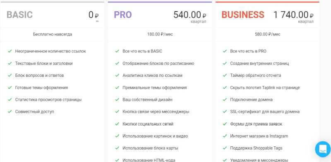The width and height of the screenshot is (331, 162).
Task: Click checkmark beside Таймер обратного отсчета
Action: coord(225,75)
